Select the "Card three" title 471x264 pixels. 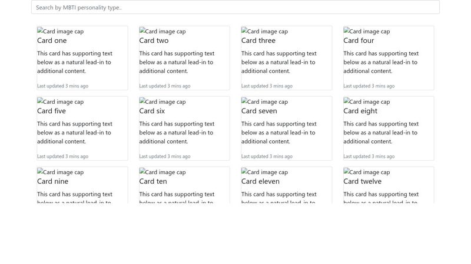tap(258, 41)
